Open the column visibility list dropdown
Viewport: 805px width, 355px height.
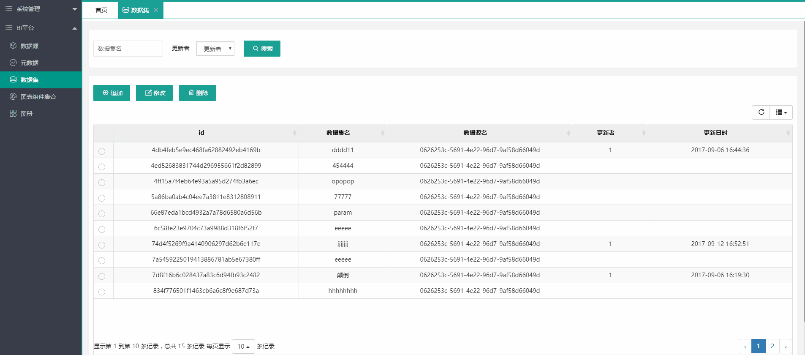click(781, 112)
